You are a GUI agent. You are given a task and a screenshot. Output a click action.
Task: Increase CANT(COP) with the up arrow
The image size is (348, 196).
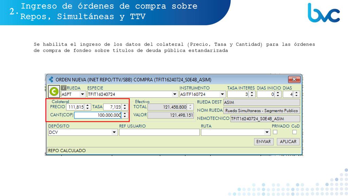coord(125,114)
